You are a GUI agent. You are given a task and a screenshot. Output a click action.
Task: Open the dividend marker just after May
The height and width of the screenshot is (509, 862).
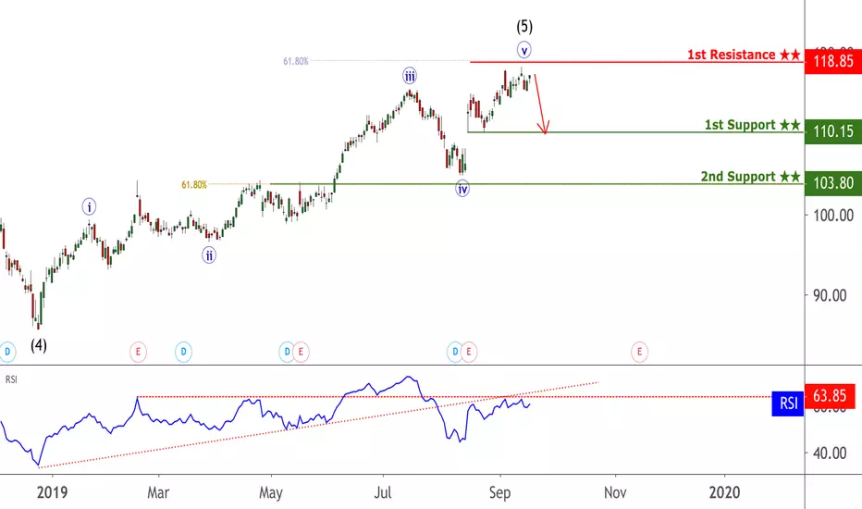(x=287, y=352)
